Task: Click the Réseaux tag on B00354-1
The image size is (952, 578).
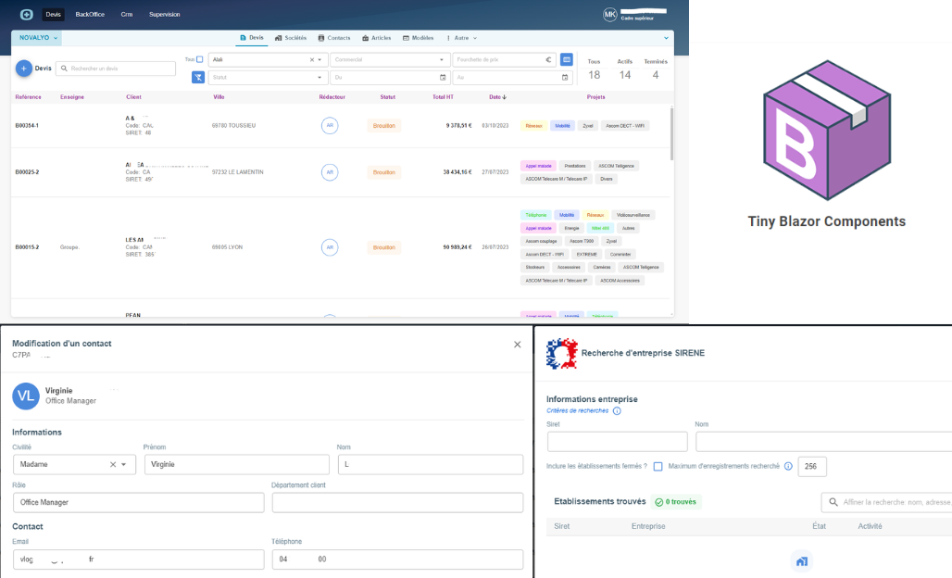Action: pyautogui.click(x=533, y=126)
